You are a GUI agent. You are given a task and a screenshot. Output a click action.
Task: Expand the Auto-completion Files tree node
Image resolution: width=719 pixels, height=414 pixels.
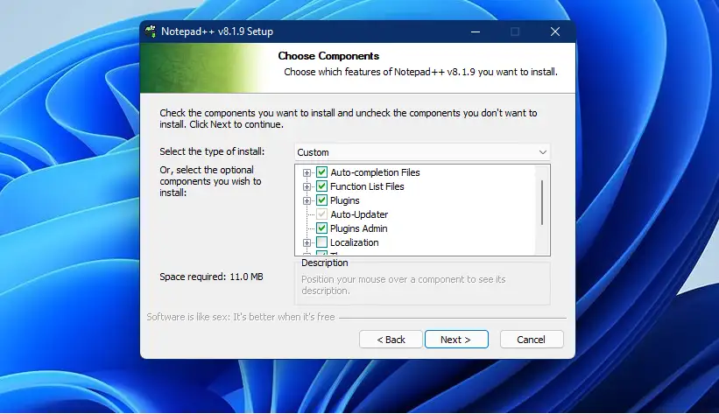point(307,172)
